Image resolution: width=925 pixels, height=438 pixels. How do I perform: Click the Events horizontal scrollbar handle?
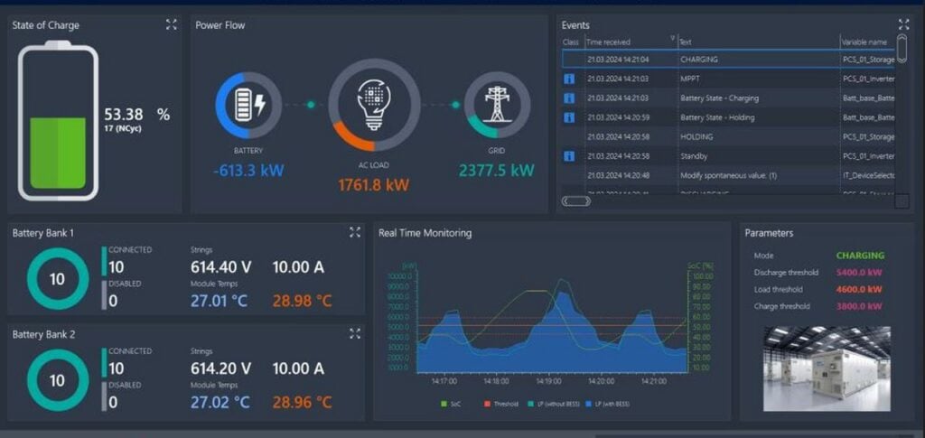(575, 201)
